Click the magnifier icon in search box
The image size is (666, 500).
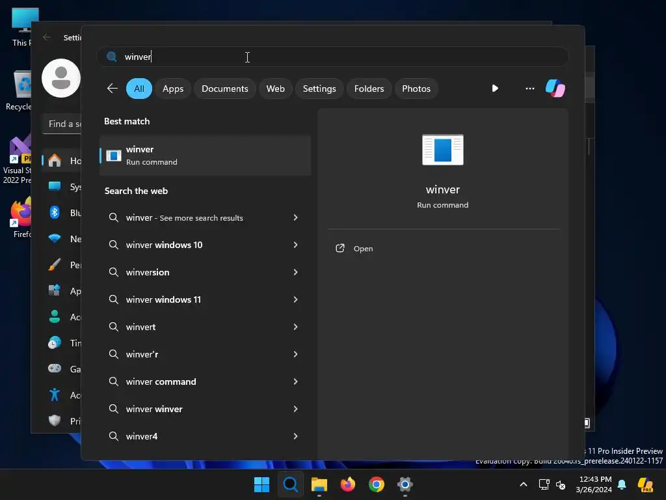[x=112, y=57]
